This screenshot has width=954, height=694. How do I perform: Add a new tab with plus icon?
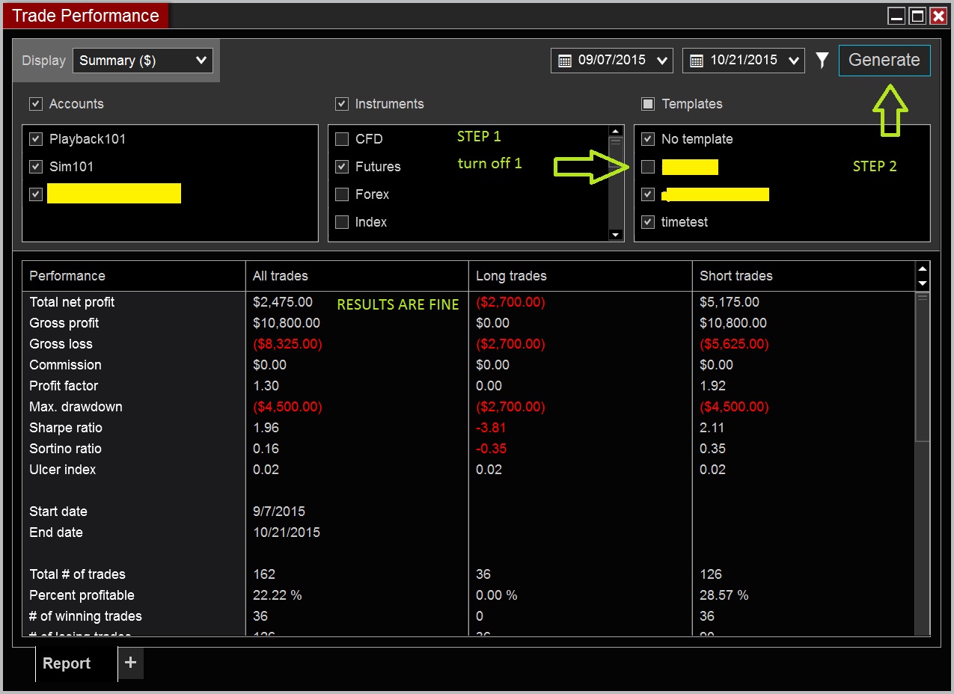[x=130, y=663]
